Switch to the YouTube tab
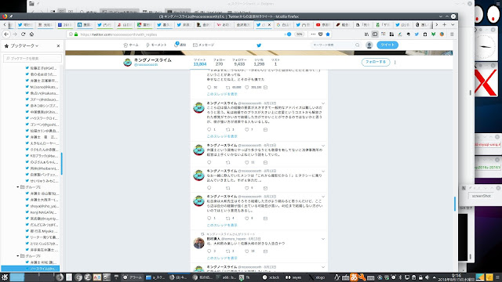This screenshot has height=282, width=502. 323,24
